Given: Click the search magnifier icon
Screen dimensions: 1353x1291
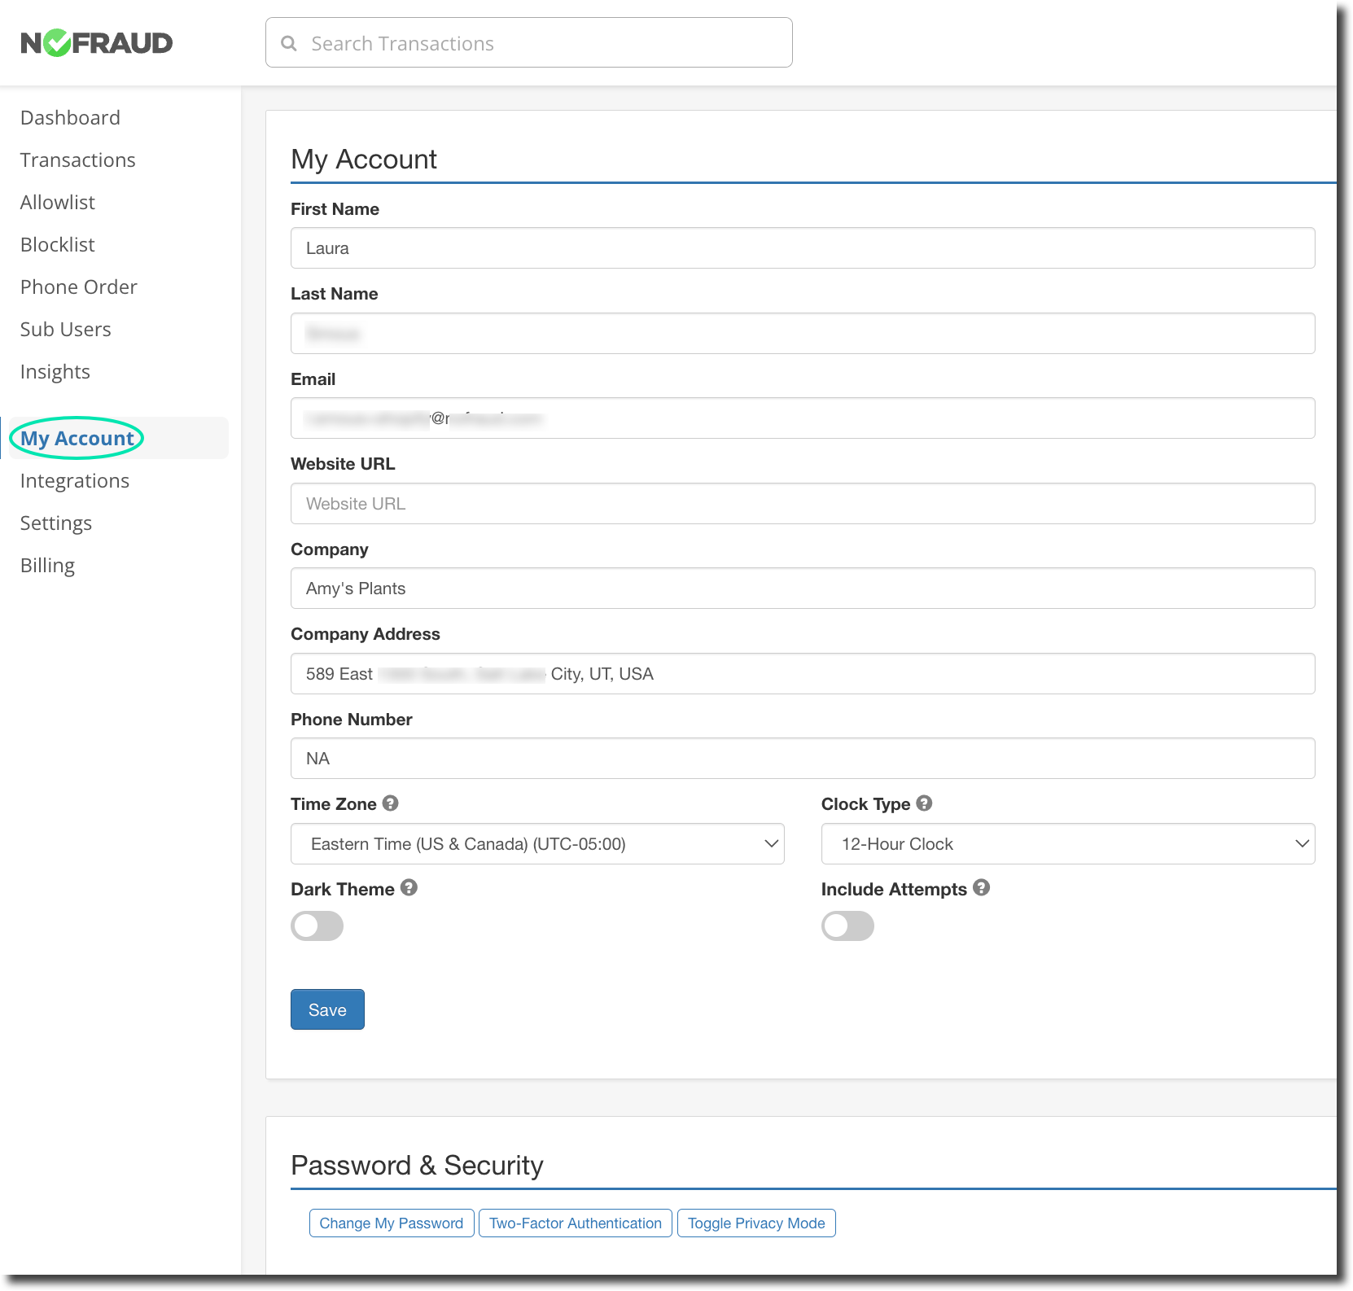Looking at the screenshot, I should 289,43.
